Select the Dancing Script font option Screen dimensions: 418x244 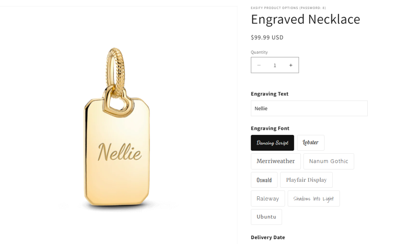[272, 143]
